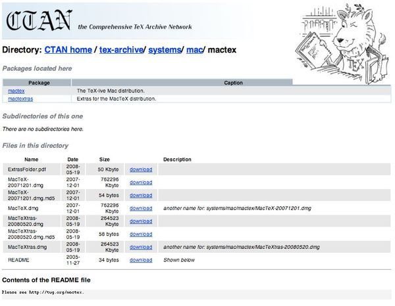Image resolution: width=395 pixels, height=306 pixels.
Task: Select the file name MacTeX.dmg
Action: (x=23, y=208)
